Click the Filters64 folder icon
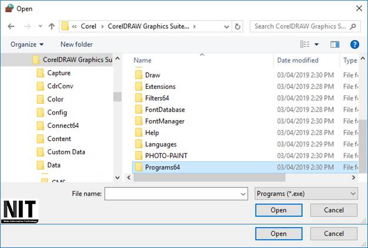 139,98
